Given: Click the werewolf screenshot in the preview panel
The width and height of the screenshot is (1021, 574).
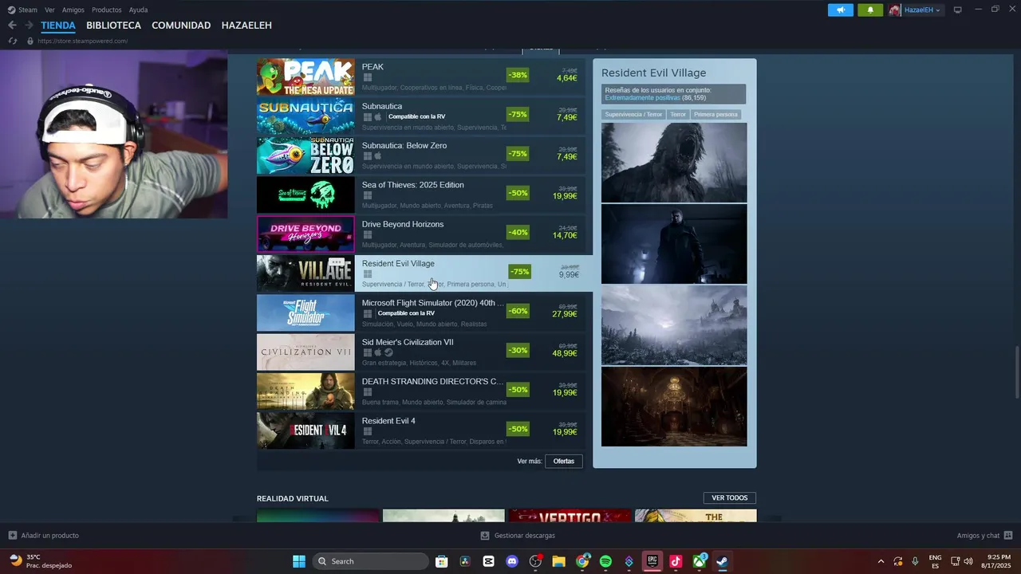Looking at the screenshot, I should coord(674,163).
